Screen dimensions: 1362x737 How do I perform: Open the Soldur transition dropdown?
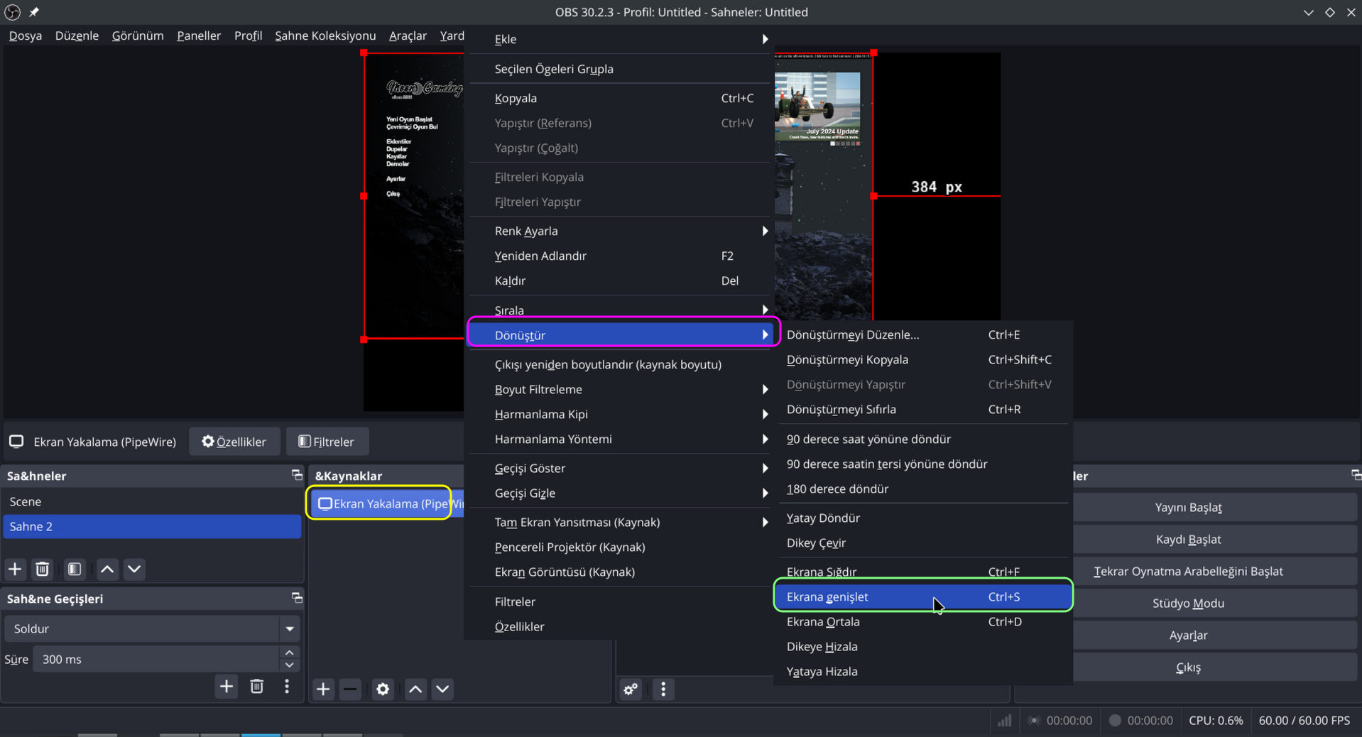point(152,628)
